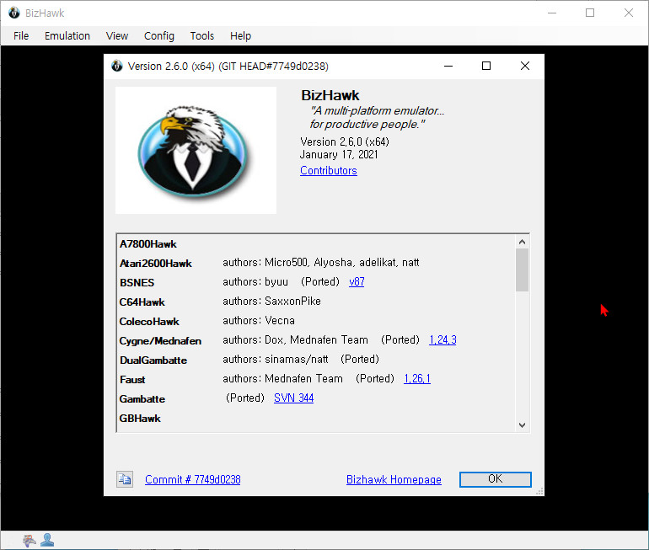
Task: Open the Gambatte SVN 344 link
Action: click(293, 398)
